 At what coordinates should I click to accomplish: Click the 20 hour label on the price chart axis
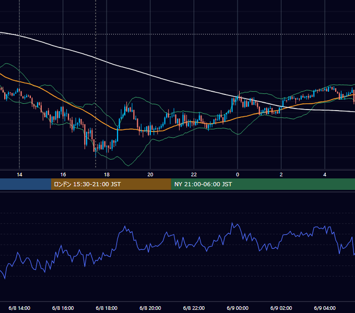tap(150, 175)
